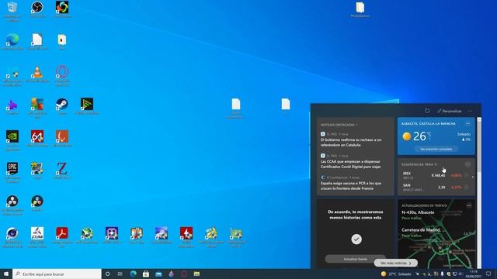Open the blue Z application desktop shortcut
This screenshot has height=279, width=497.
(x=62, y=170)
